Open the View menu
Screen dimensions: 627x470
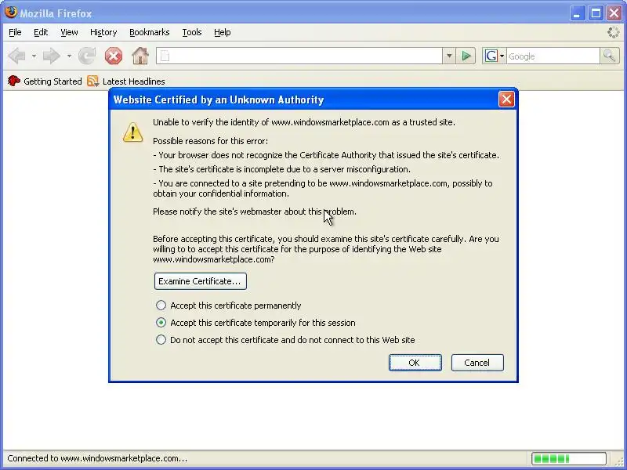click(x=69, y=32)
